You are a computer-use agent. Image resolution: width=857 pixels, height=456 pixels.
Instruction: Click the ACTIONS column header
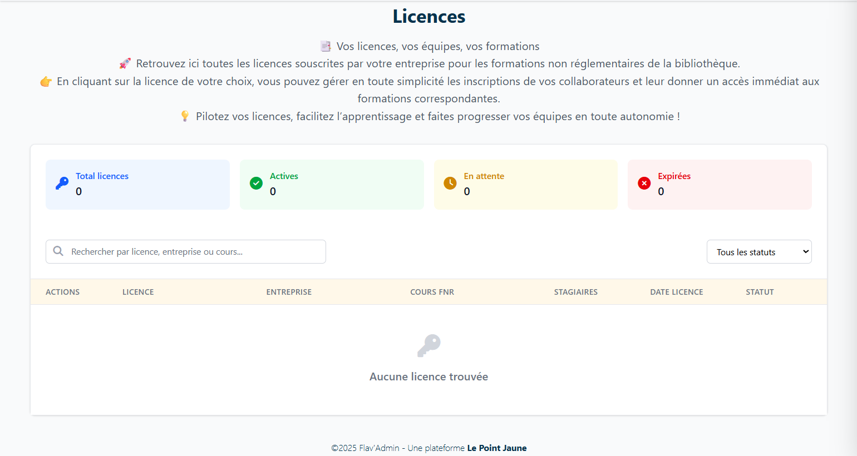[x=62, y=292]
